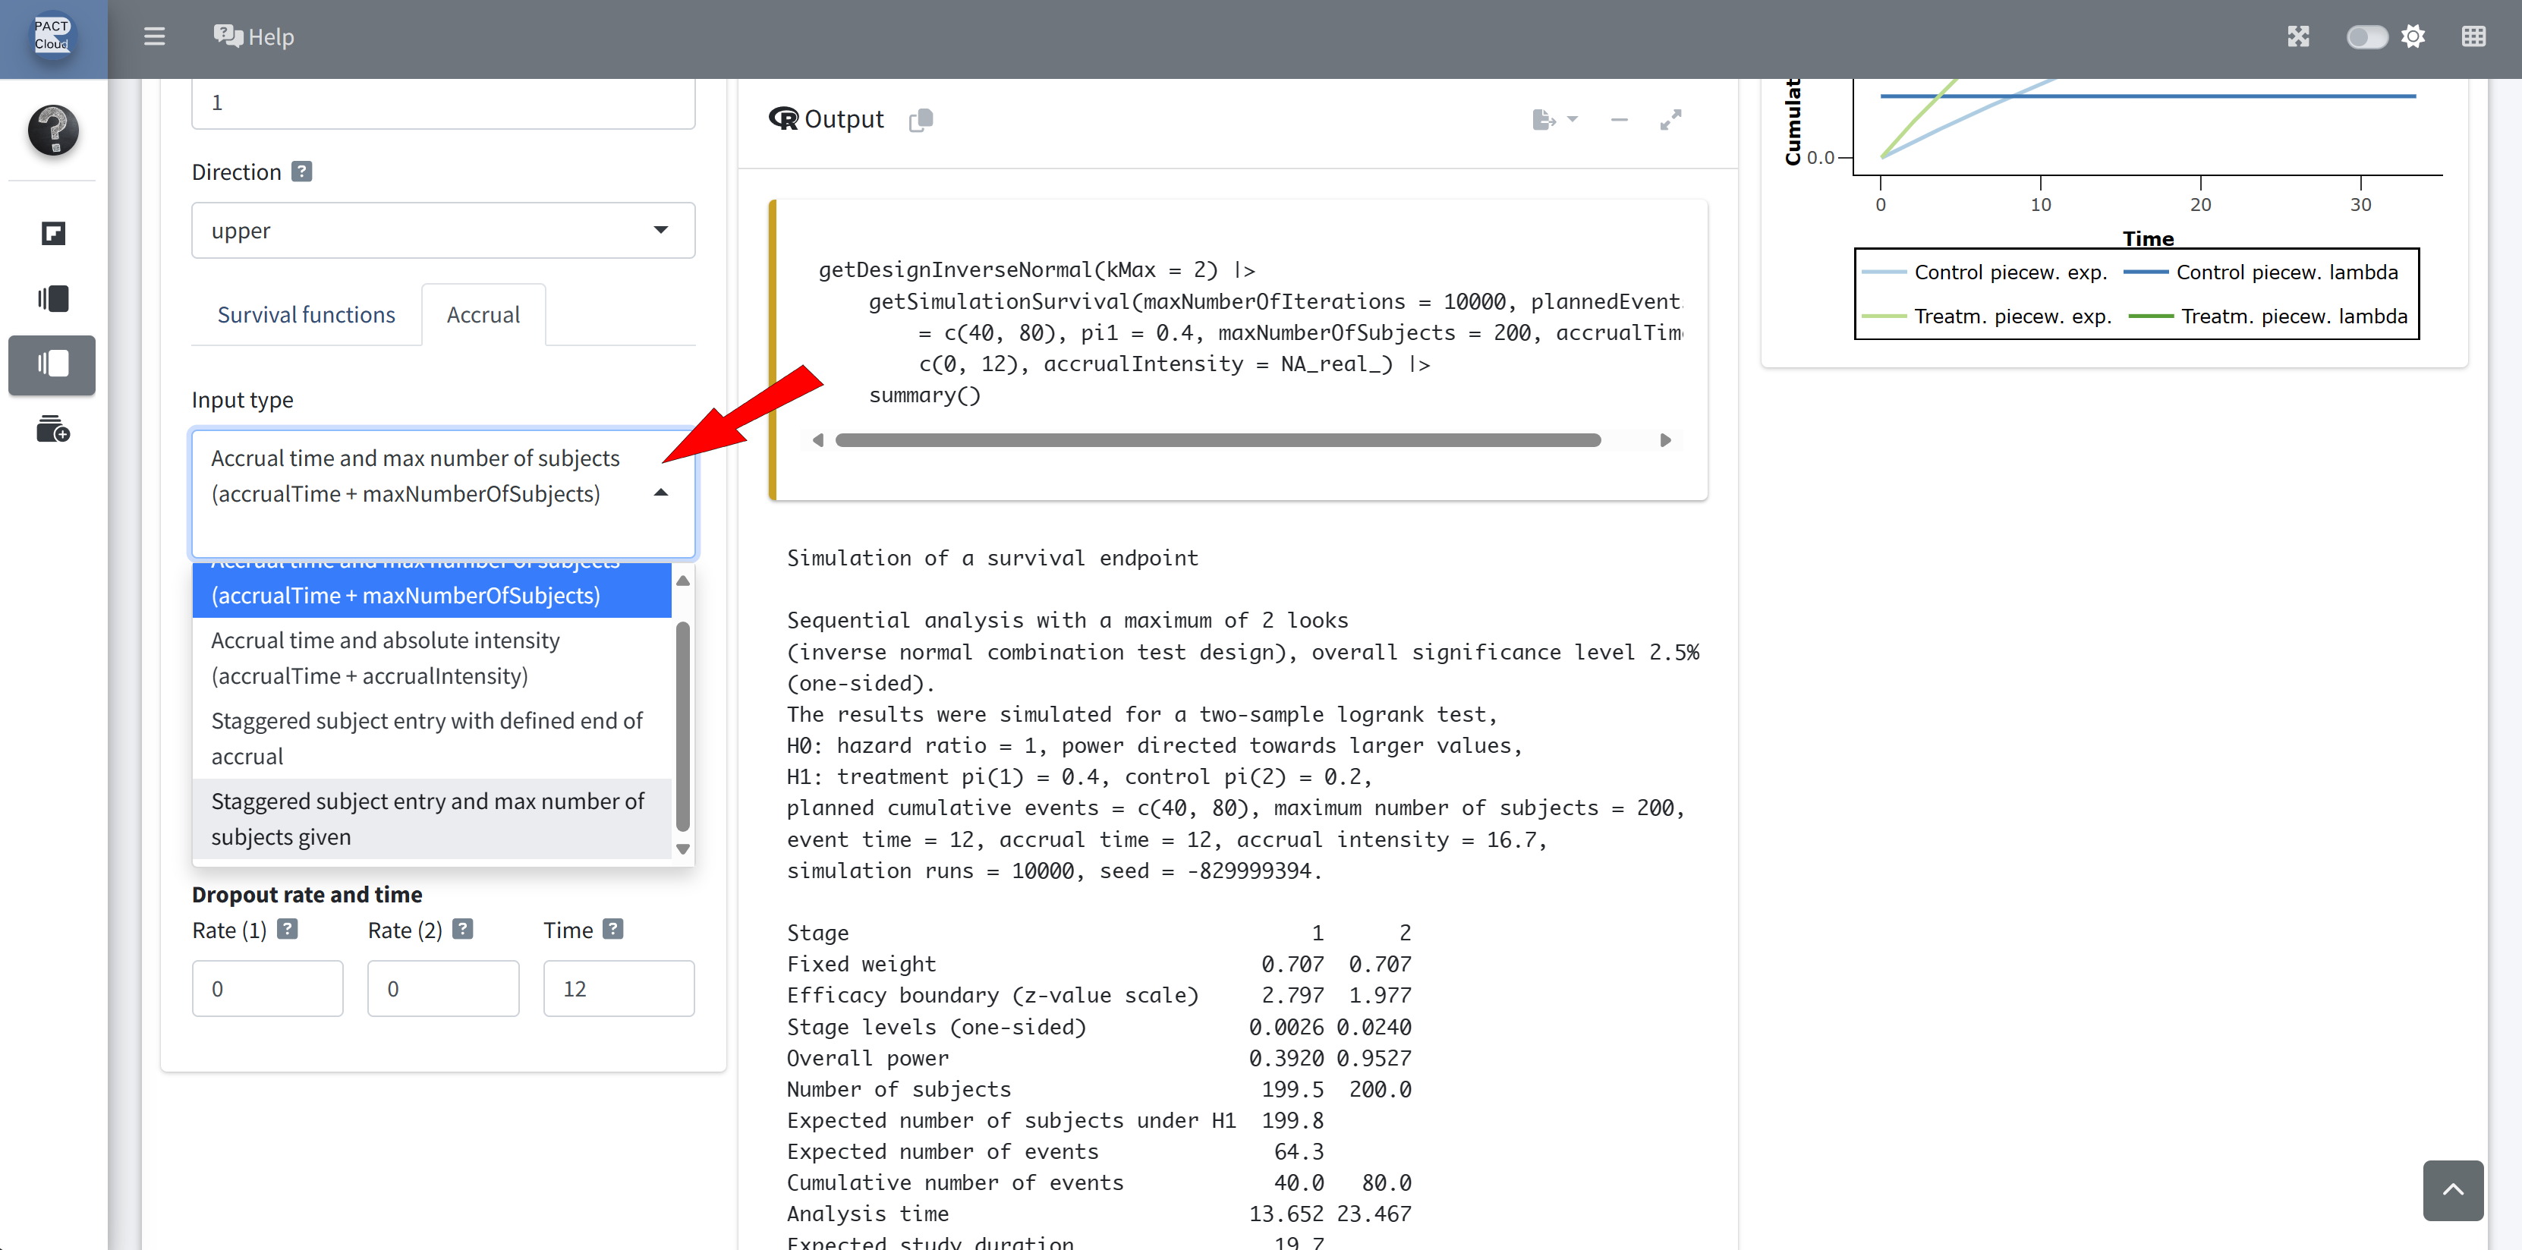
Task: Expand Output panel to fullscreen
Action: [1671, 119]
